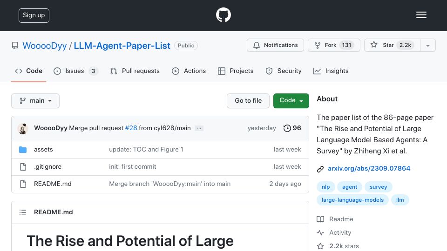Expand the main branch selector

[x=35, y=101]
